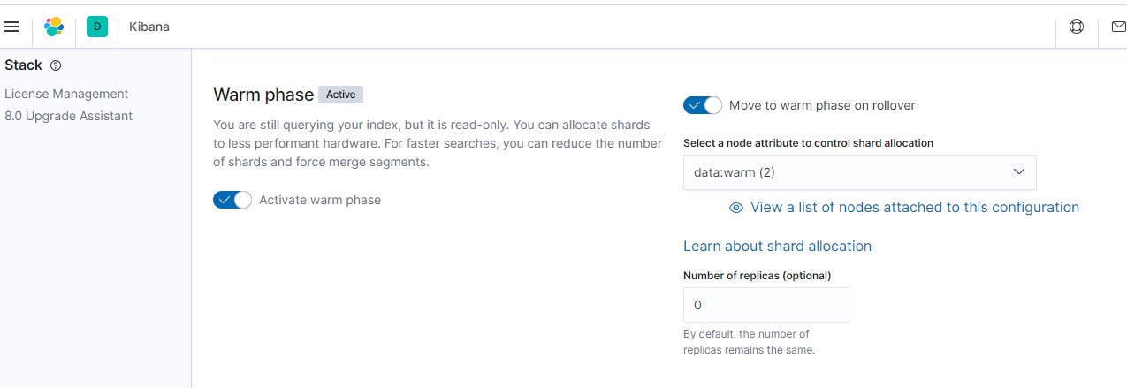Viewport: 1127px width, 388px height.
Task: Open the newsfeed mail icon
Action: 1118,27
